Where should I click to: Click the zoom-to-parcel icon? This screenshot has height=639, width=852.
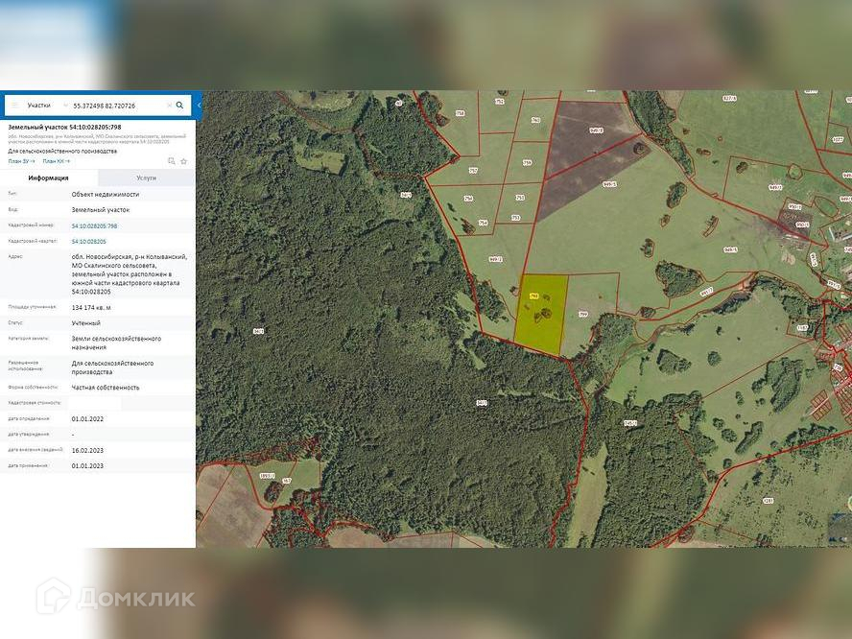click(x=172, y=161)
